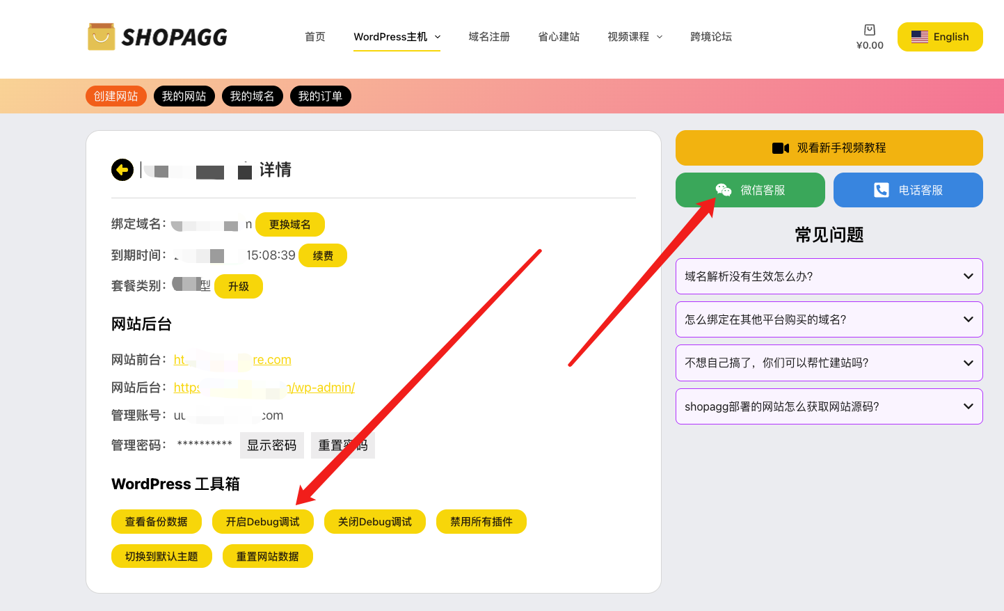Click the 更换域名 button
The width and height of the screenshot is (1004, 611).
290,224
